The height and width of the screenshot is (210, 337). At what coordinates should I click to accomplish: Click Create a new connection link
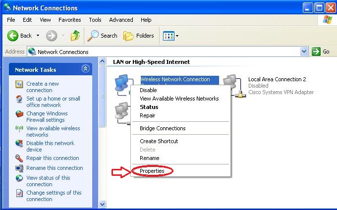point(42,87)
